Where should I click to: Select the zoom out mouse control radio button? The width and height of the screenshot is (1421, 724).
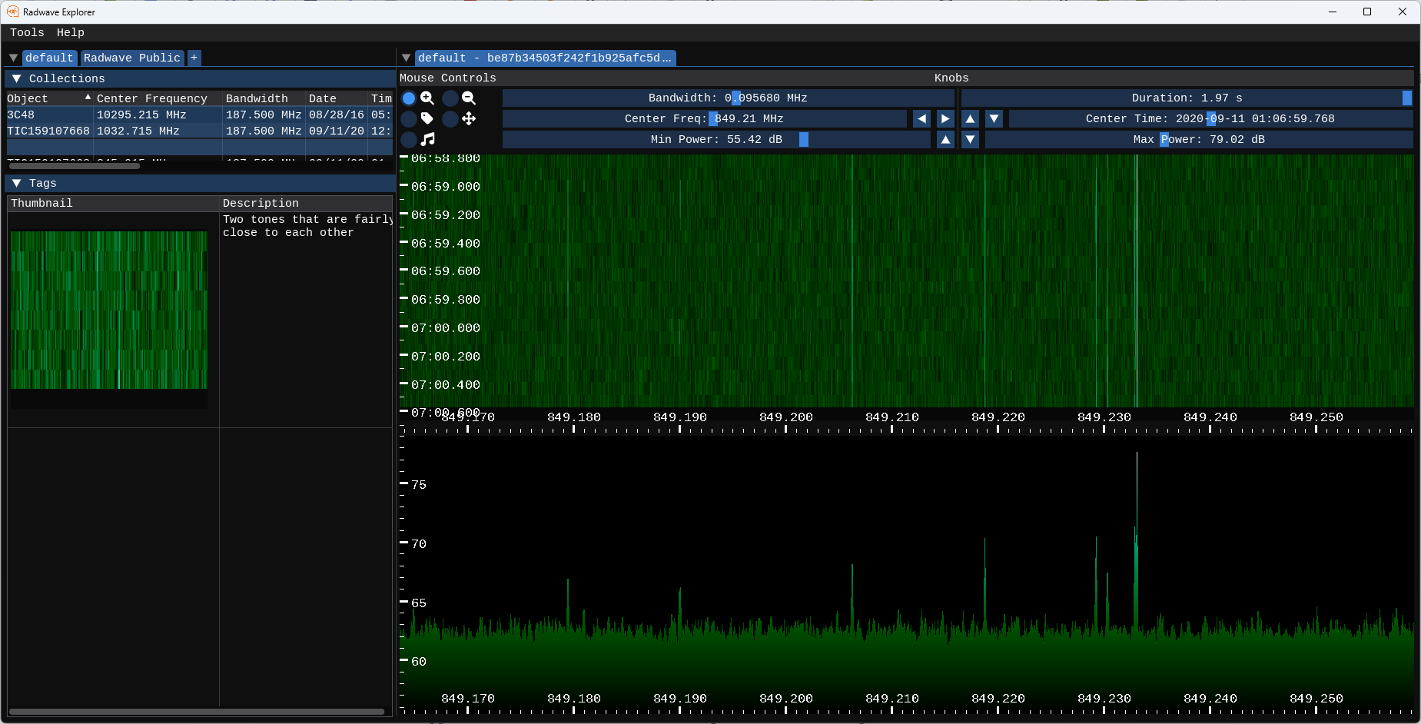point(450,98)
